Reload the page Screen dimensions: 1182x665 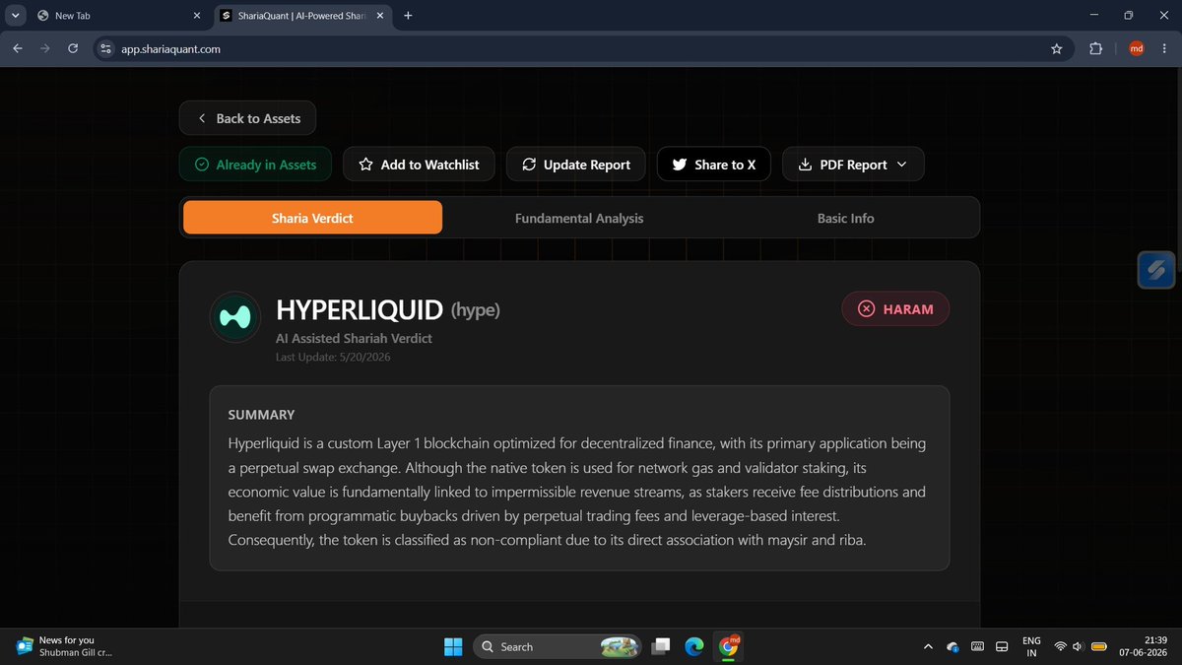73,48
